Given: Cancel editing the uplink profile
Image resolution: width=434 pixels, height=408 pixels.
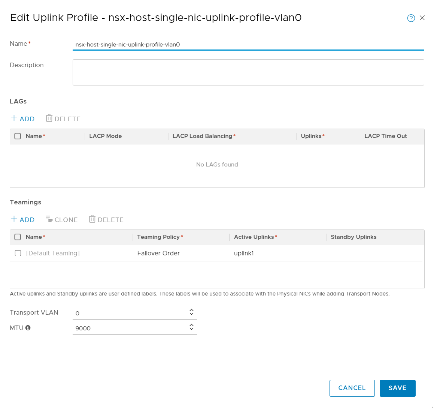Looking at the screenshot, I should coord(352,388).
